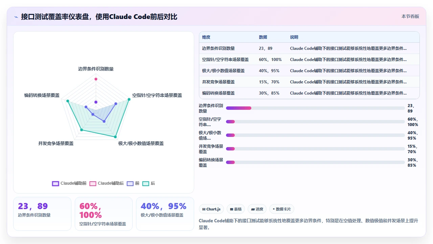Toggle the Claude辅助后 legend item

point(107,183)
